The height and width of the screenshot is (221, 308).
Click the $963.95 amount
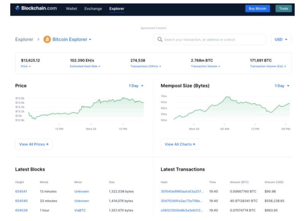point(271,210)
